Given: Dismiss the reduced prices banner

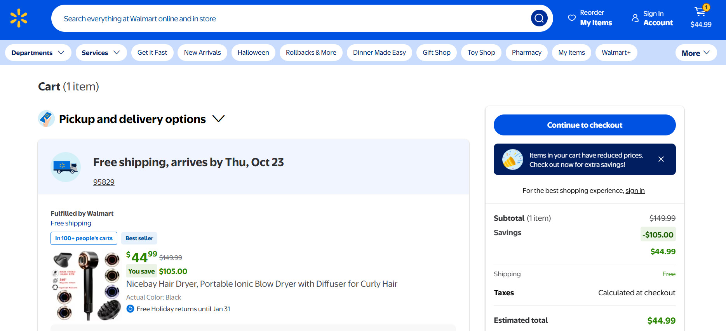Looking at the screenshot, I should (661, 159).
